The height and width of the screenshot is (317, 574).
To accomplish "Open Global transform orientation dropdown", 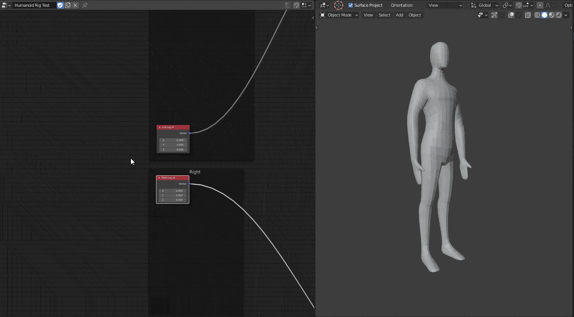I will [485, 5].
